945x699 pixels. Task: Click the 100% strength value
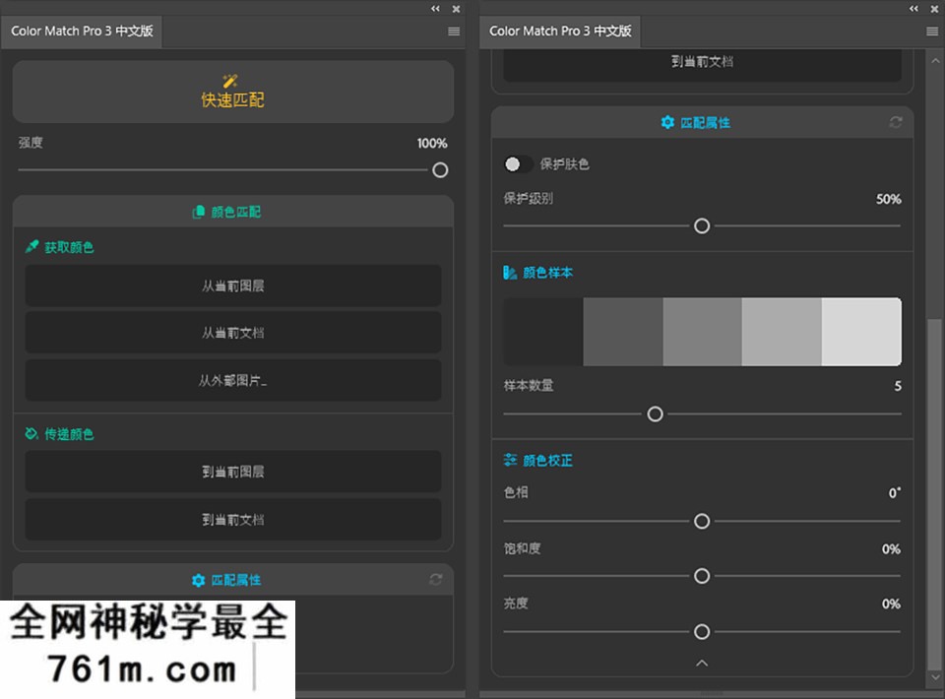[432, 144]
